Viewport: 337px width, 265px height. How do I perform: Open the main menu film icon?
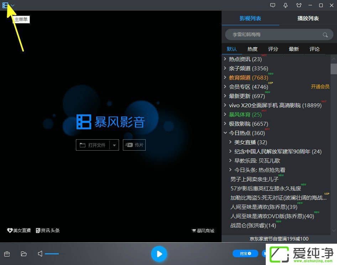click(5, 5)
